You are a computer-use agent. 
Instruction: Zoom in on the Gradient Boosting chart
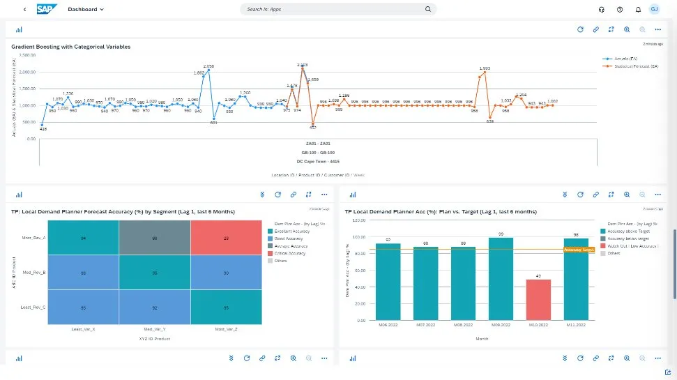click(x=627, y=30)
